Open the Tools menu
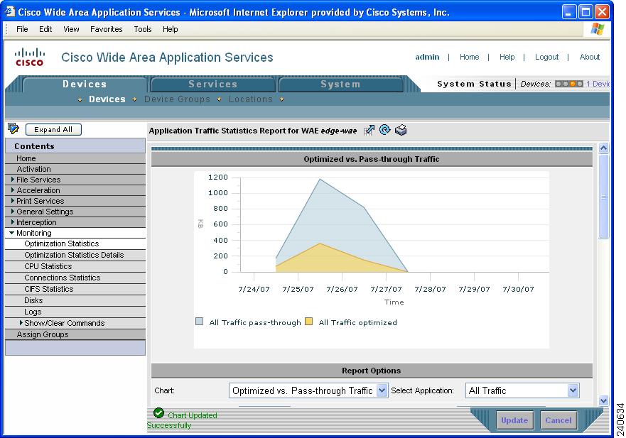The image size is (626, 438). [143, 29]
